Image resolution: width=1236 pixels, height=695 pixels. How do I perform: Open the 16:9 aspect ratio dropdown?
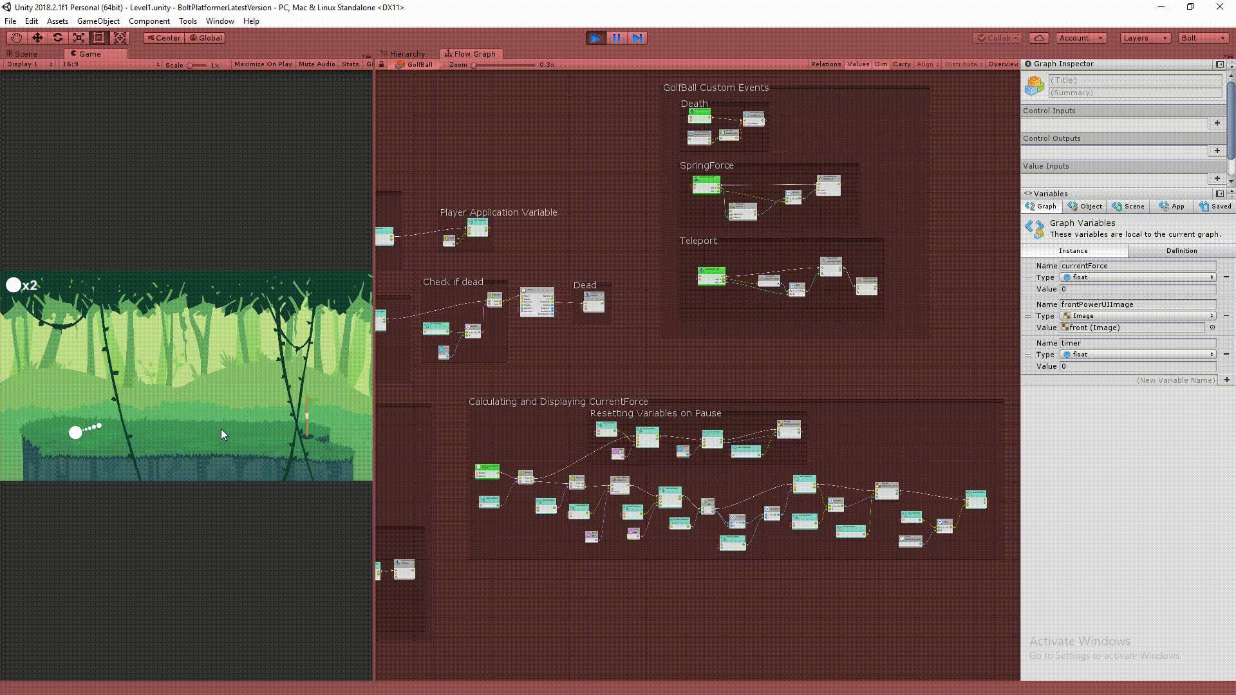point(111,64)
